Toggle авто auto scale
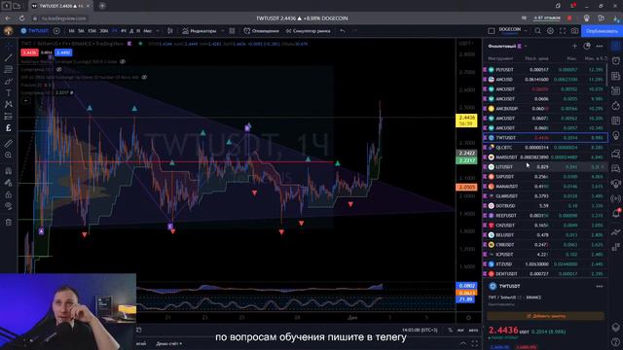The image size is (623, 350). click(x=473, y=331)
